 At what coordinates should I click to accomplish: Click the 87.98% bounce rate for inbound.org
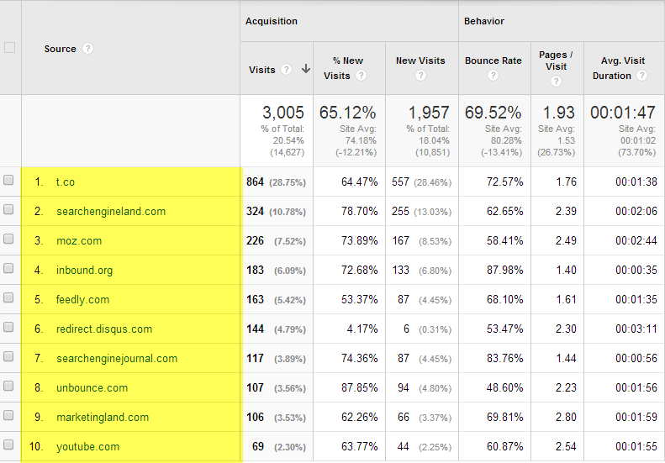click(x=504, y=270)
